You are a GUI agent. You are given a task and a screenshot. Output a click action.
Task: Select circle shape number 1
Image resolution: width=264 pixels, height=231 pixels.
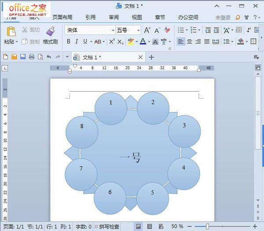[111, 108]
